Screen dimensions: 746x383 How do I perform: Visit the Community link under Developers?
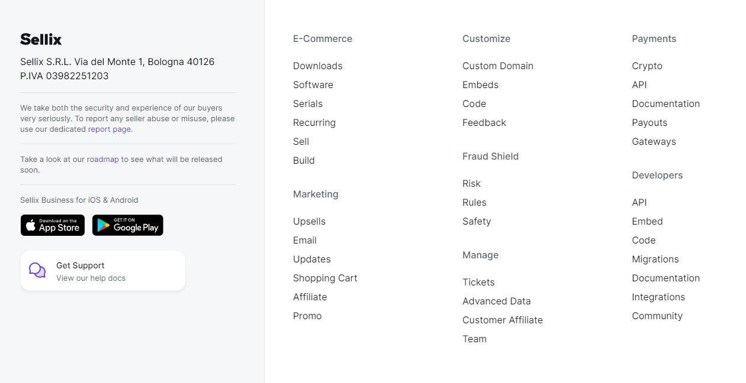tap(657, 316)
